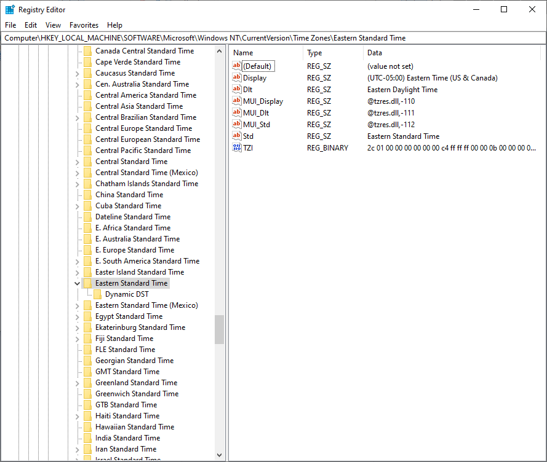547x462 pixels.
Task: Select the Hawaiian Standard Time key
Action: [x=135, y=427]
